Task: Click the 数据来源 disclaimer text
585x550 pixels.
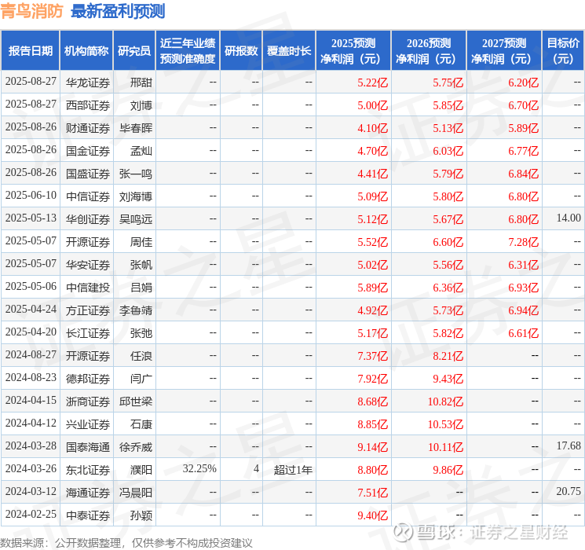Action: pos(126,542)
